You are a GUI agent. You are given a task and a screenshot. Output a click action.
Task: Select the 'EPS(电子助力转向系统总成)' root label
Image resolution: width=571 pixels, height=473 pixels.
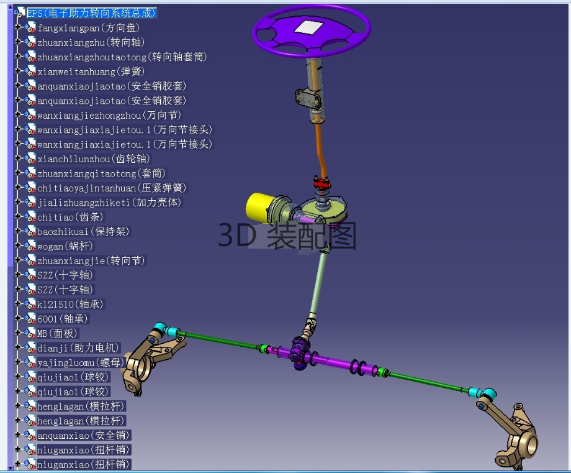pos(91,13)
